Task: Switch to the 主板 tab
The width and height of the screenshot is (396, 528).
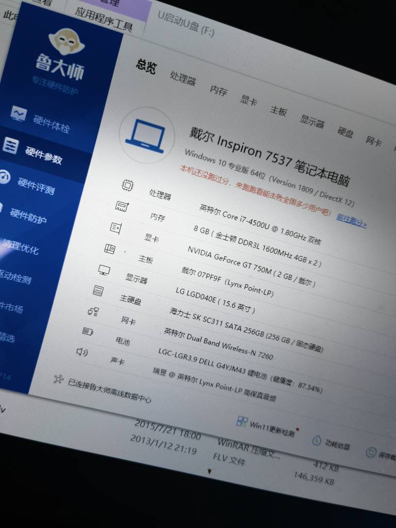Action: (278, 110)
